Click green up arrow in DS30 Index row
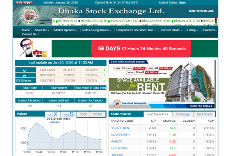The height and width of the screenshot is (156, 234). coord(104,81)
